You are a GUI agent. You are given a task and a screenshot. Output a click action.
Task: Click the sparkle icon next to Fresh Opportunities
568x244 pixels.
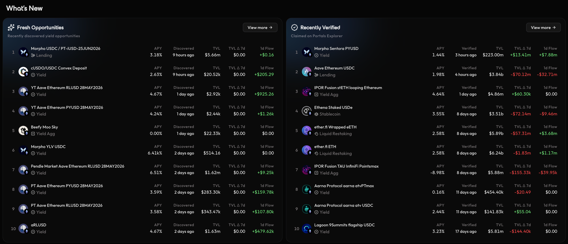[x=11, y=27]
